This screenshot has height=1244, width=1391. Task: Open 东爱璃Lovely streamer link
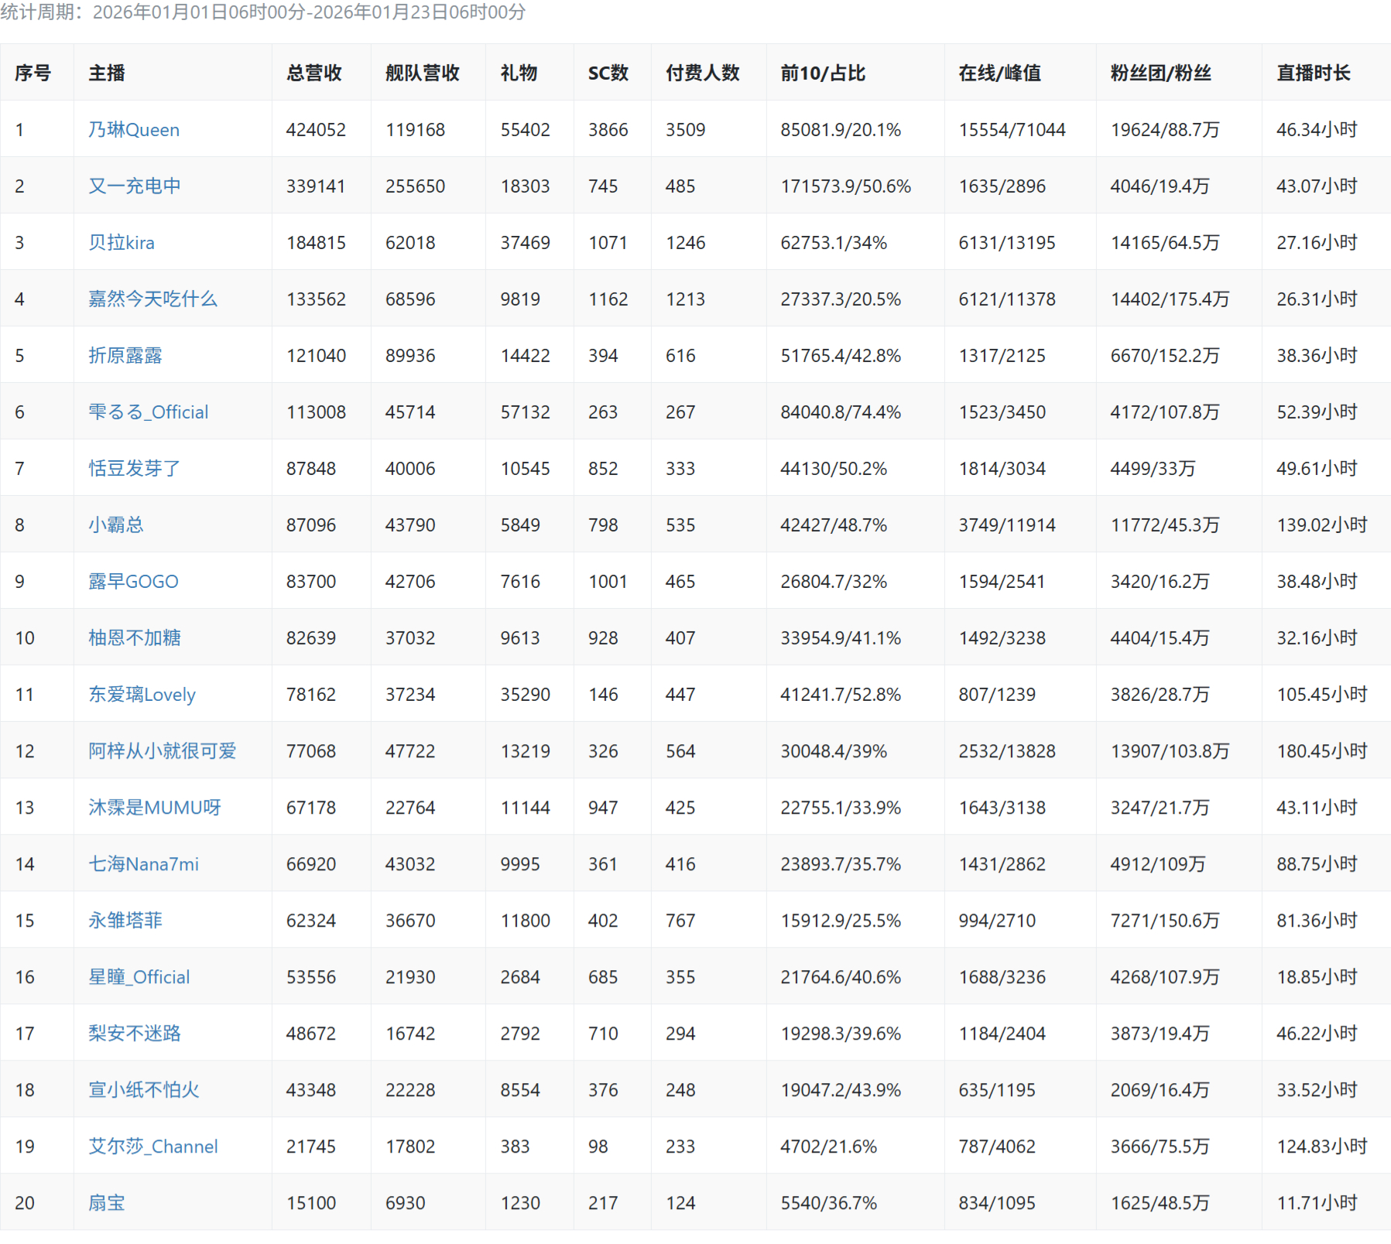(x=142, y=695)
